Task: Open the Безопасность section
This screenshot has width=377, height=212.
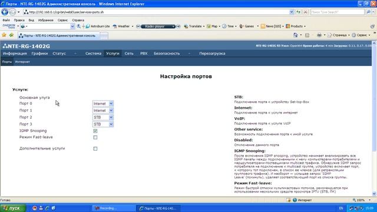Action: pos(167,54)
